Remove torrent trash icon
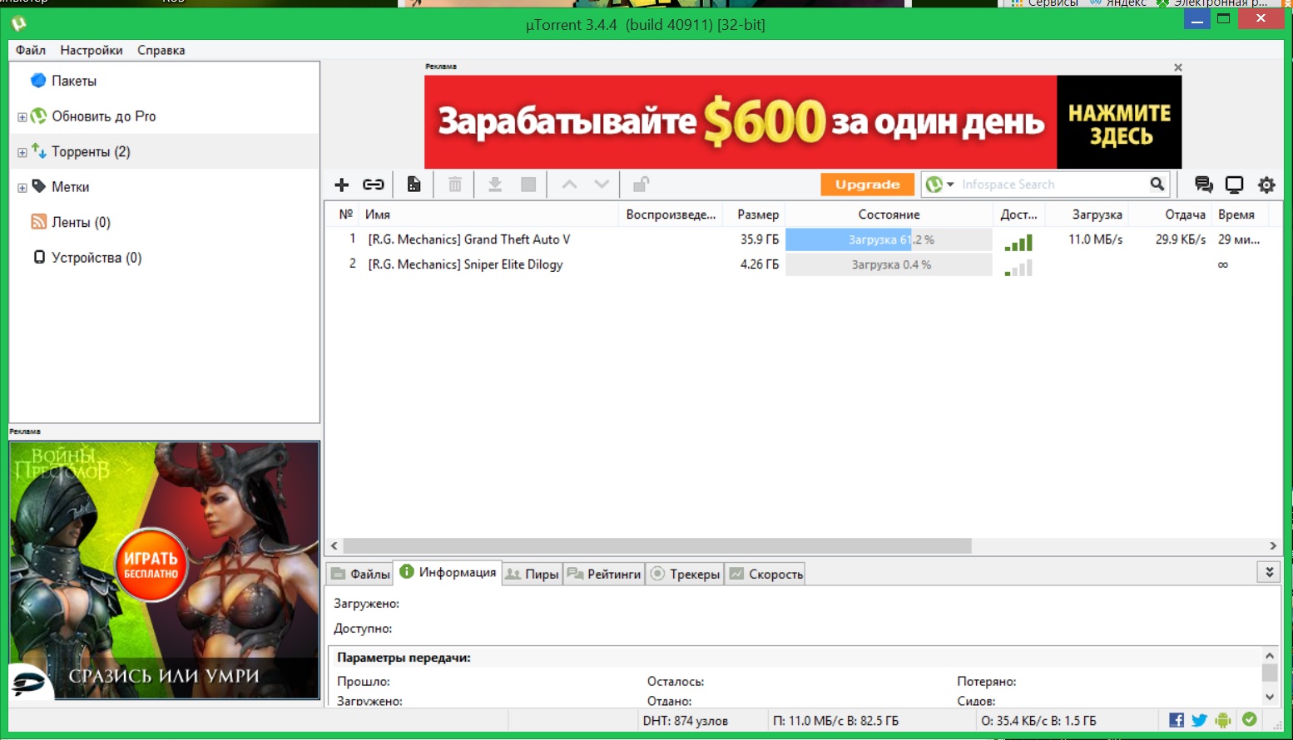 (454, 185)
